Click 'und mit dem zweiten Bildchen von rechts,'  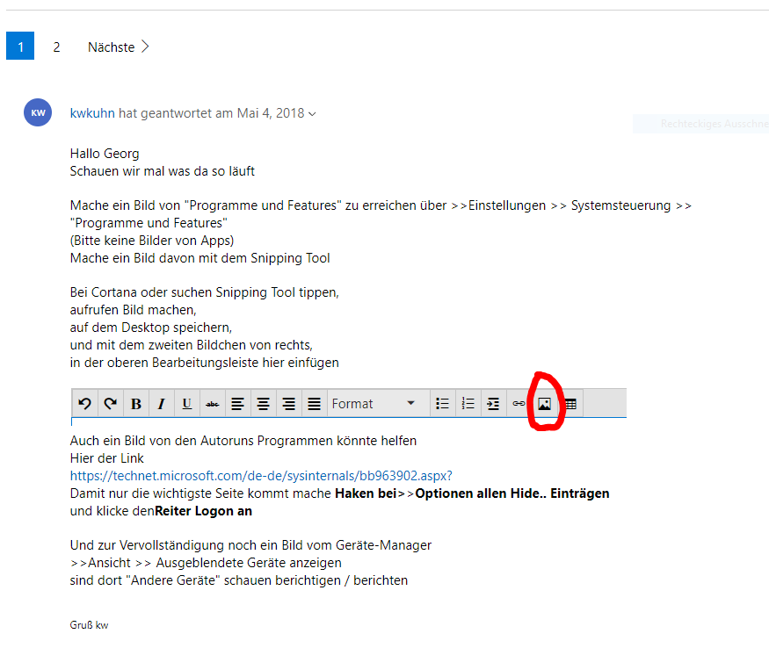point(192,345)
